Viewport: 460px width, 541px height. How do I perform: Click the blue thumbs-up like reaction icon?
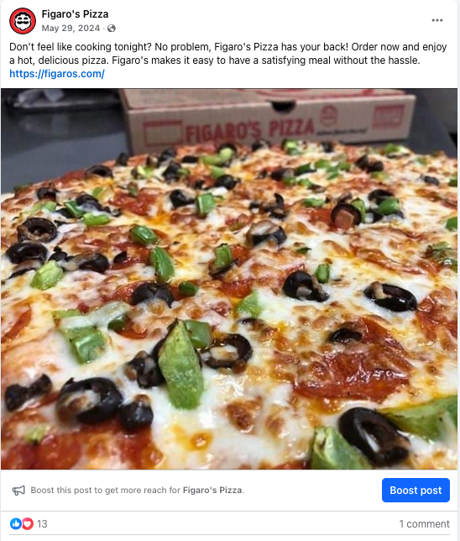[15, 523]
